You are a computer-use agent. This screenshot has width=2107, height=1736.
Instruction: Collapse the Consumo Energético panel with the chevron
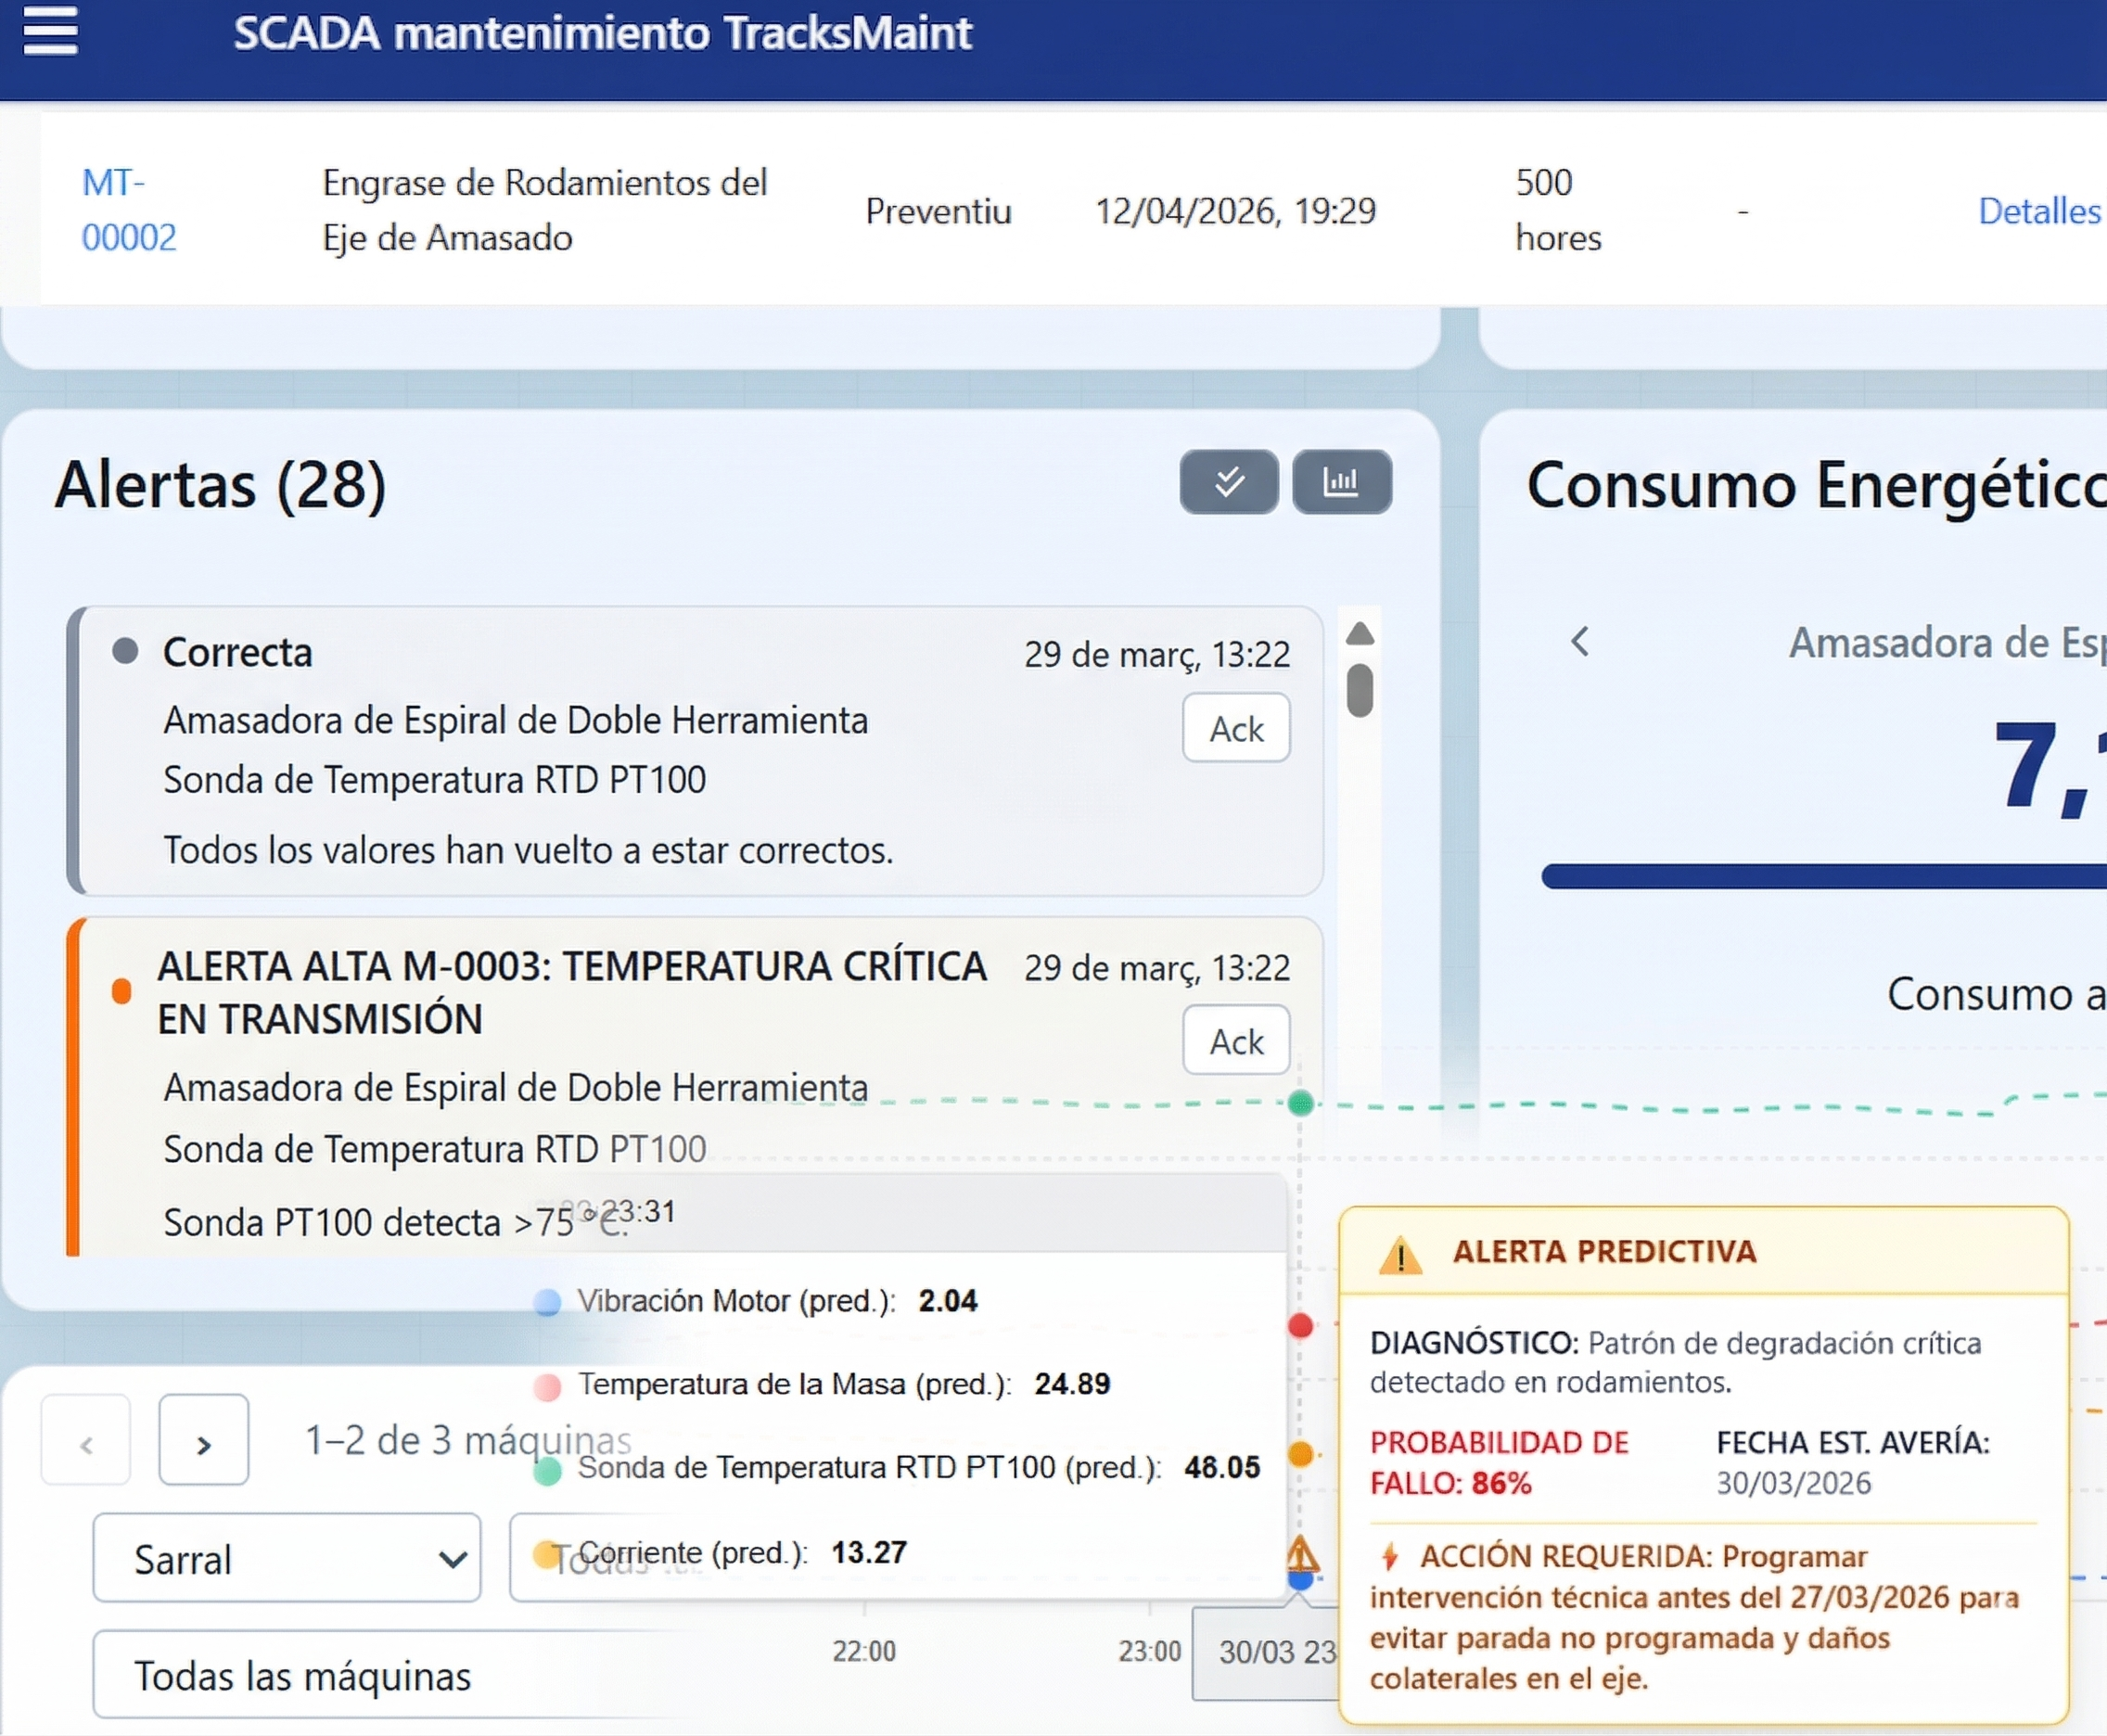pyautogui.click(x=1580, y=641)
